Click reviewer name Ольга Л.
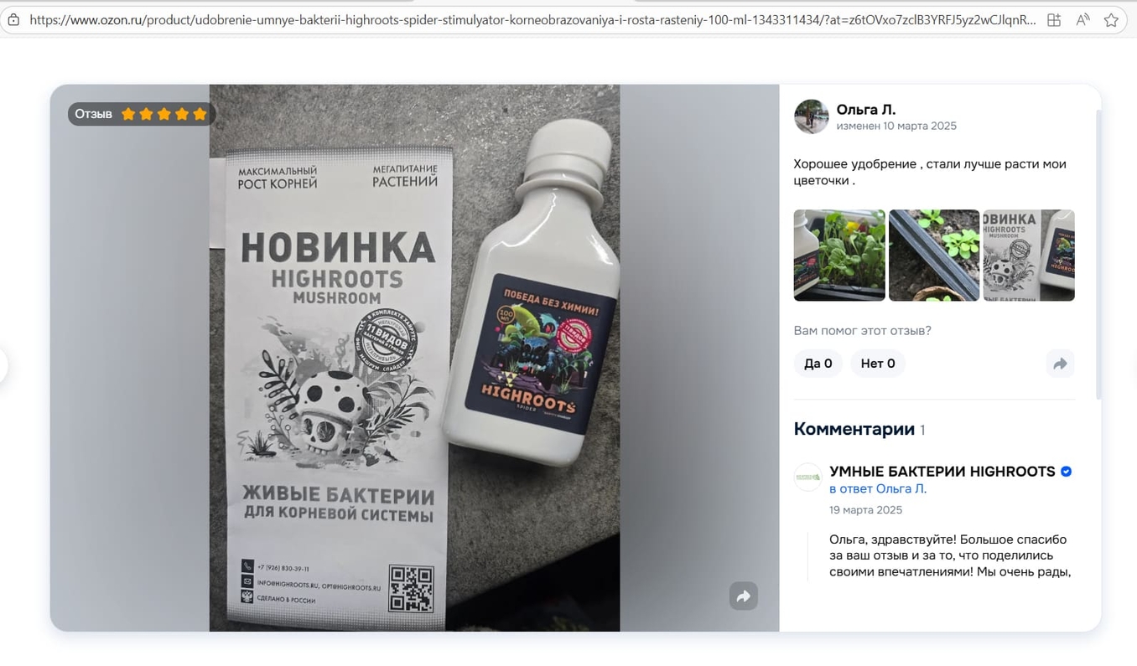Viewport: 1137px width, 666px height. click(x=865, y=110)
